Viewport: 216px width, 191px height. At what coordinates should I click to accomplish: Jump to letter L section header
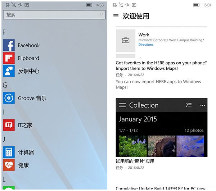pyautogui.click(x=4, y=179)
